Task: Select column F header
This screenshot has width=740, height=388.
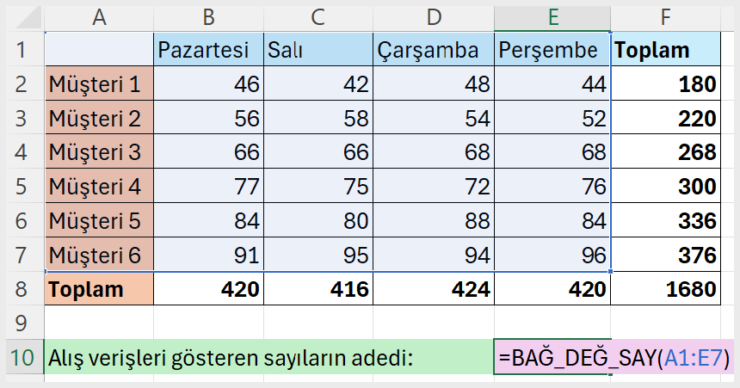Action: 665,18
